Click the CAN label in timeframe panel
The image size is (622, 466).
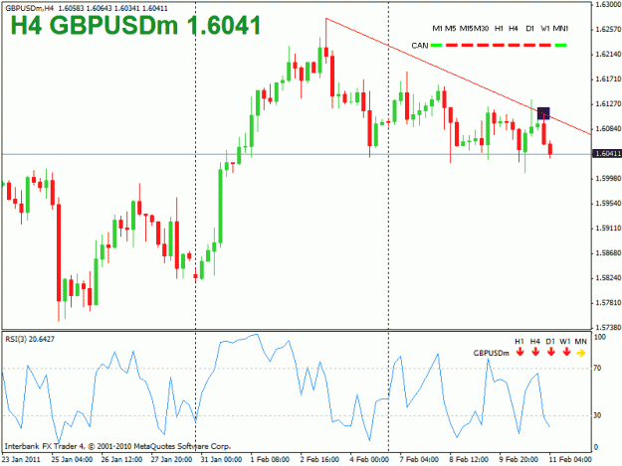(x=420, y=46)
